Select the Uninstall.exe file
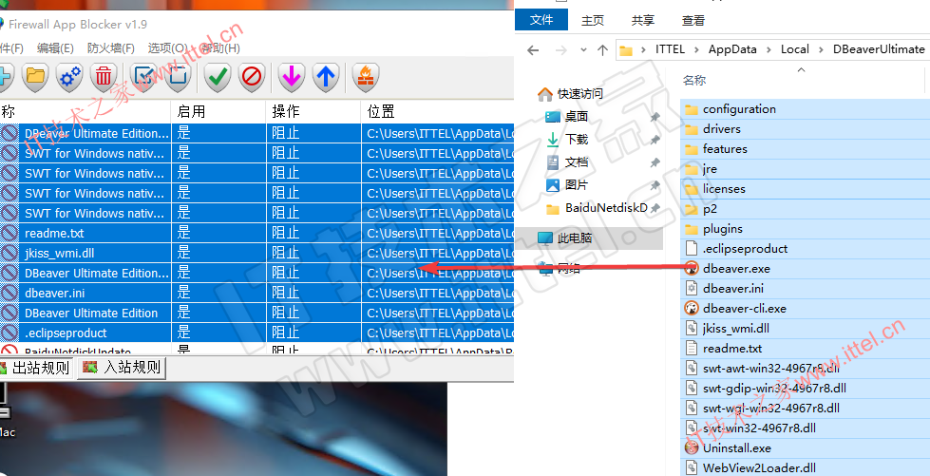 [736, 448]
